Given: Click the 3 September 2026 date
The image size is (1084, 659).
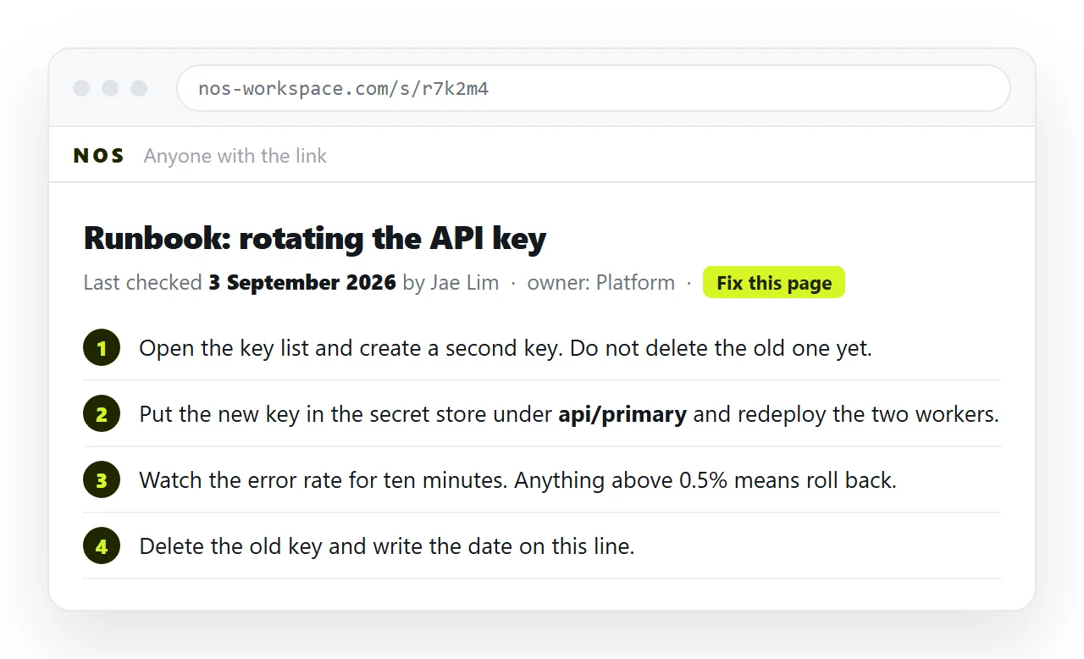Looking at the screenshot, I should point(302,283).
